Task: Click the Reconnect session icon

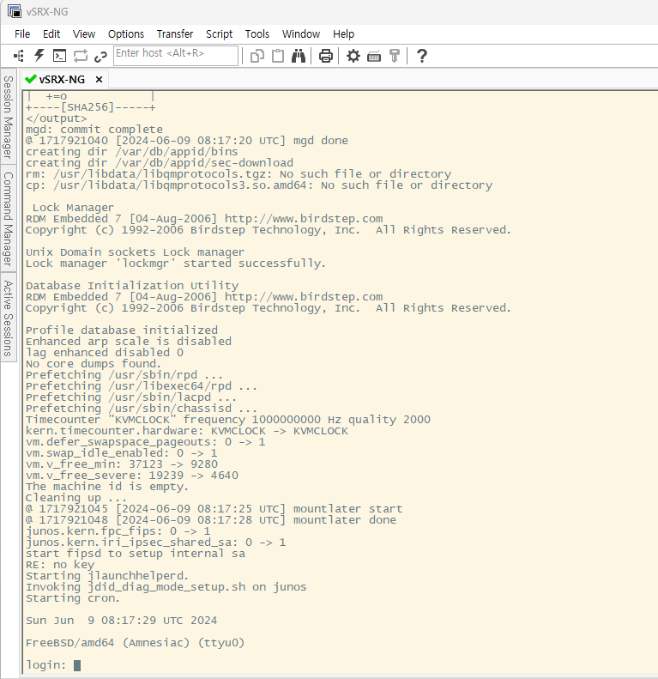Action: click(80, 56)
